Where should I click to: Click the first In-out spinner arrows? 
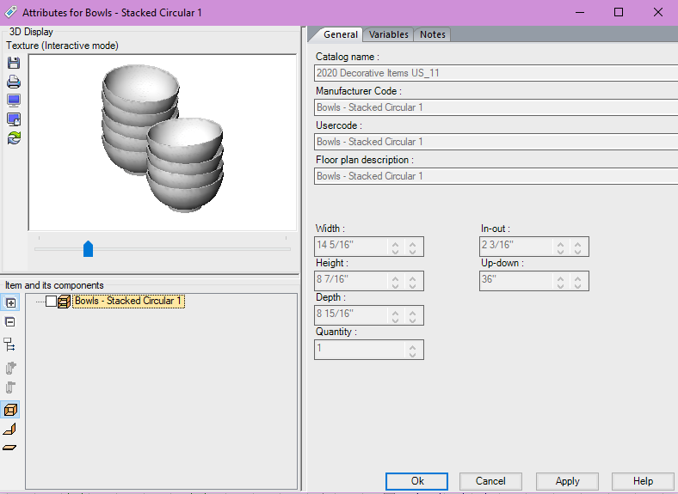click(x=560, y=247)
